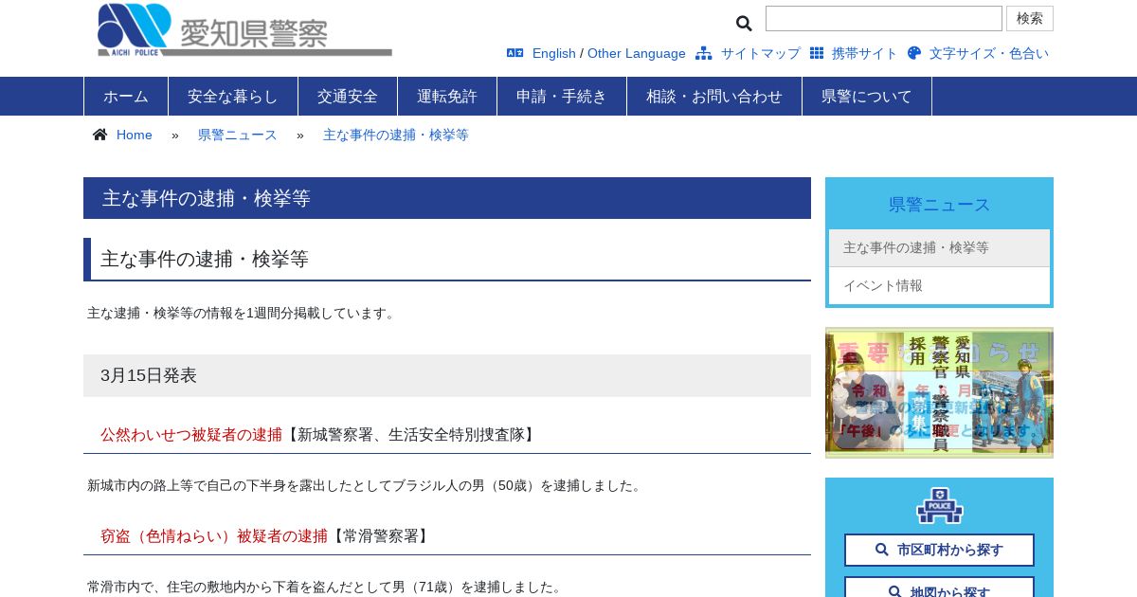Image resolution: width=1137 pixels, height=597 pixels.
Task: Click the breadcrumb home icon
Action: (99, 135)
